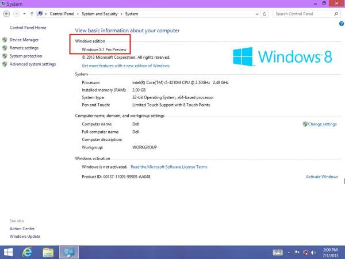The image size is (345, 259).
Task: Open Action Center under See also
Action: point(22,228)
